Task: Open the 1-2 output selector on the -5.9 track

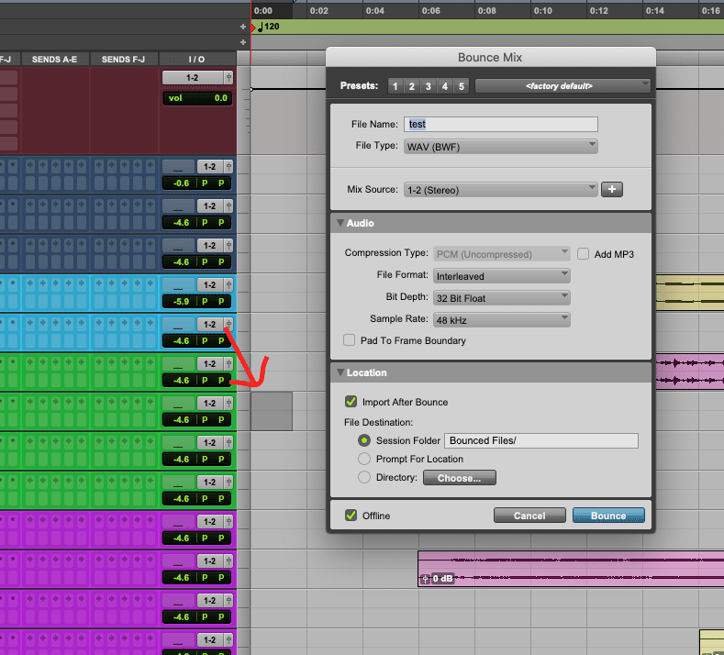Action: [210, 285]
